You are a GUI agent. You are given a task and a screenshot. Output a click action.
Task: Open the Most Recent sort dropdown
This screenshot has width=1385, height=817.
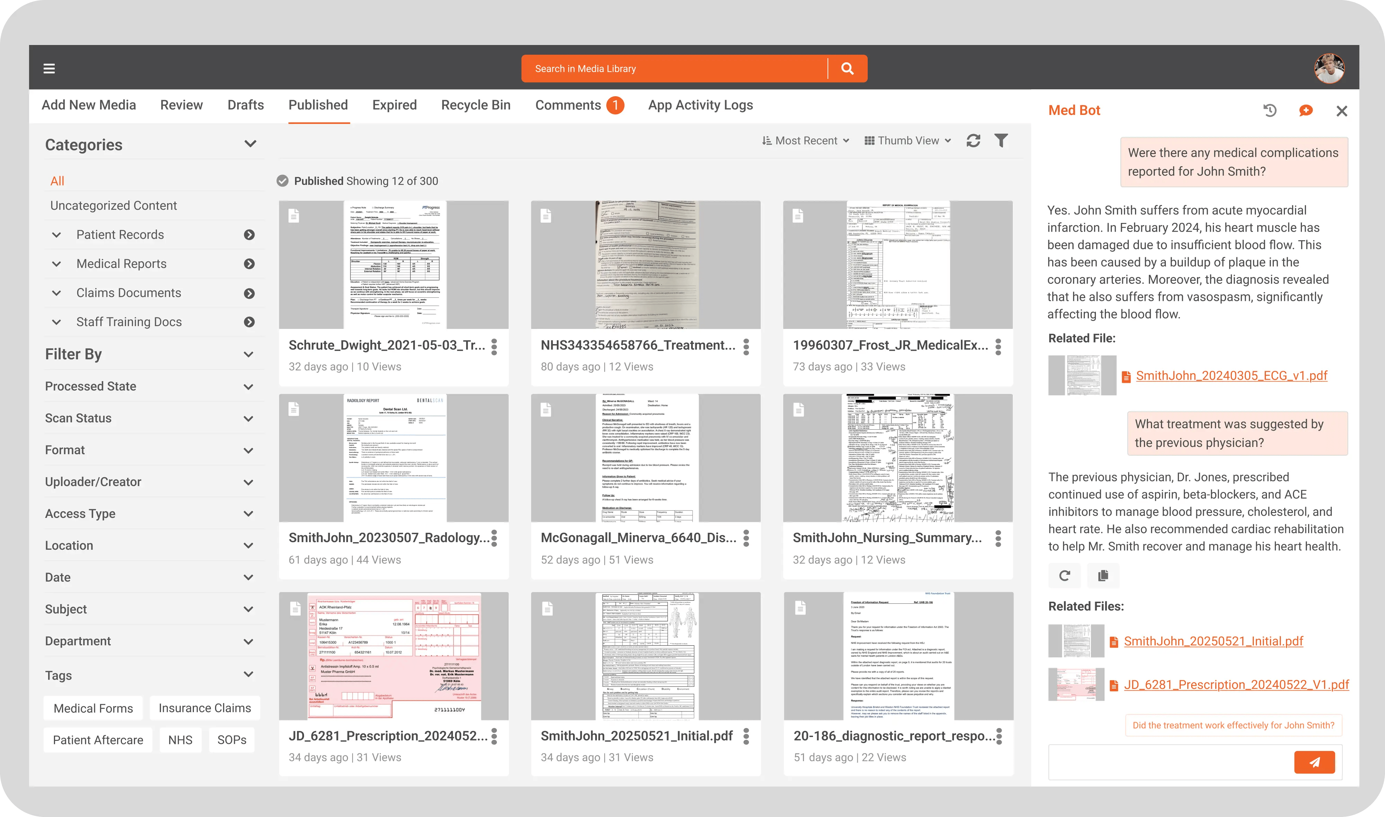806,141
